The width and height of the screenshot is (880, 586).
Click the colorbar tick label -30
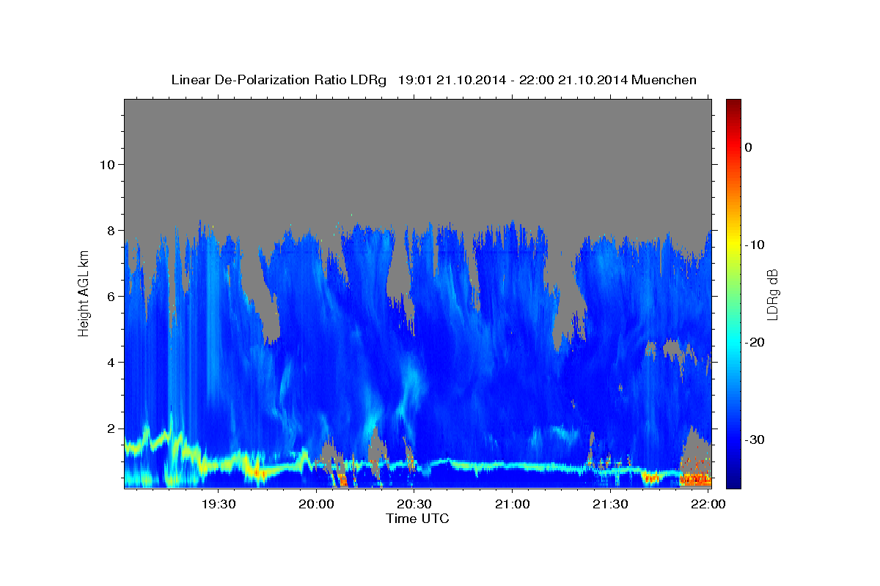click(755, 439)
